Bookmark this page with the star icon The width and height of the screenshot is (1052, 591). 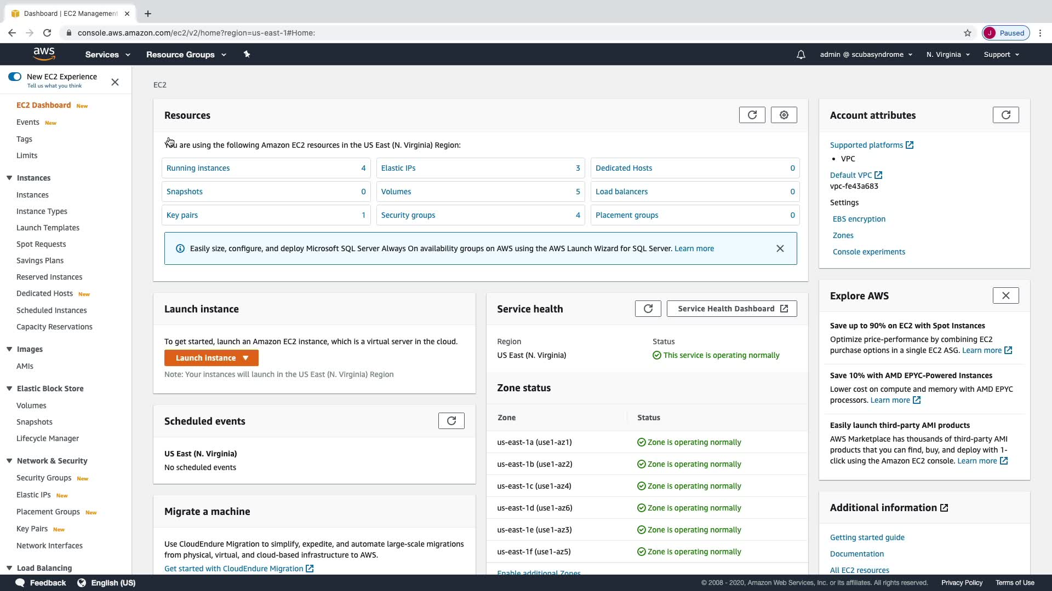pos(967,33)
